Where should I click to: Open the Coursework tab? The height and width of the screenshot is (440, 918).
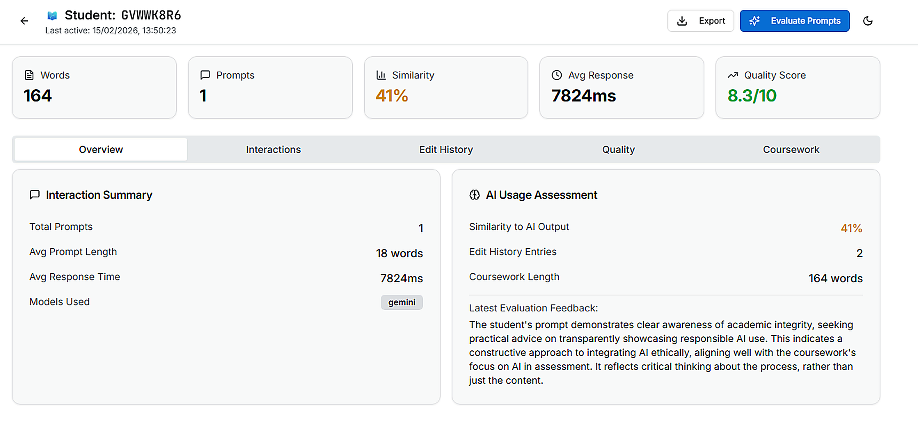(x=791, y=149)
